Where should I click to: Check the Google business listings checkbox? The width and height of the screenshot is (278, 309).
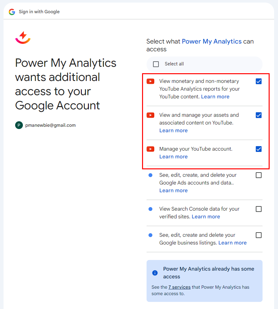(259, 235)
